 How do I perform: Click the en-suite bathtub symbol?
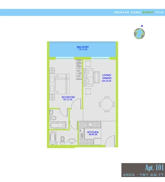pyautogui.click(x=58, y=125)
